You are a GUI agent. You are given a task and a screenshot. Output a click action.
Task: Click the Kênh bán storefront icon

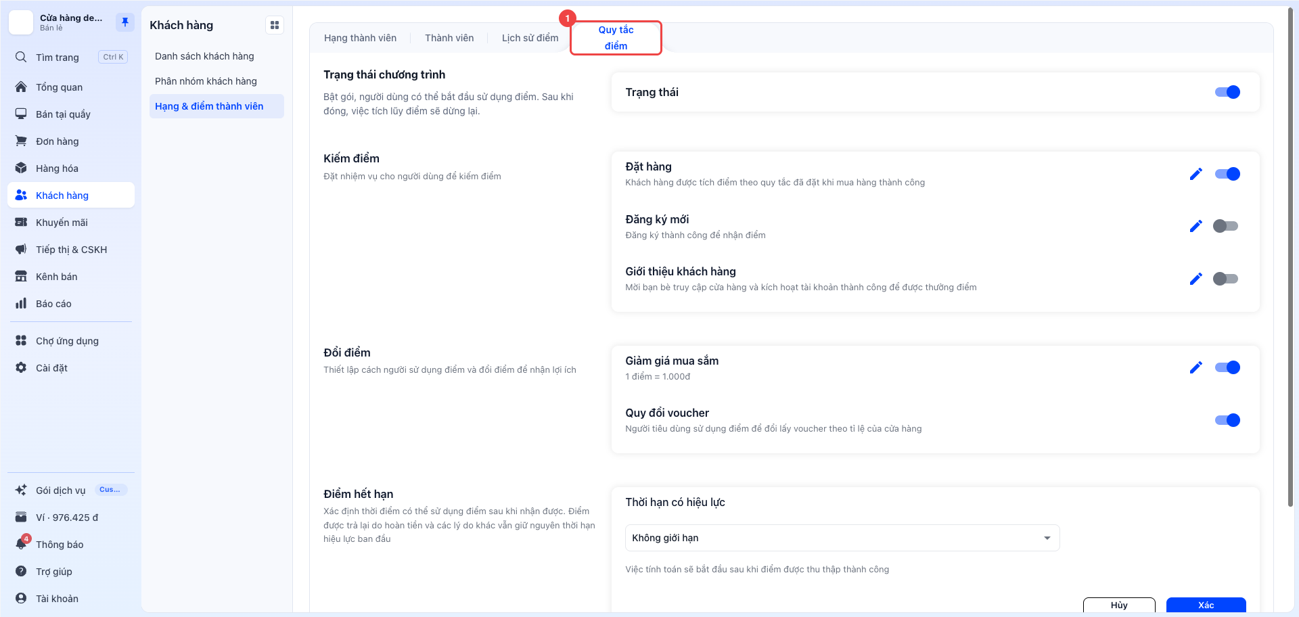(21, 276)
